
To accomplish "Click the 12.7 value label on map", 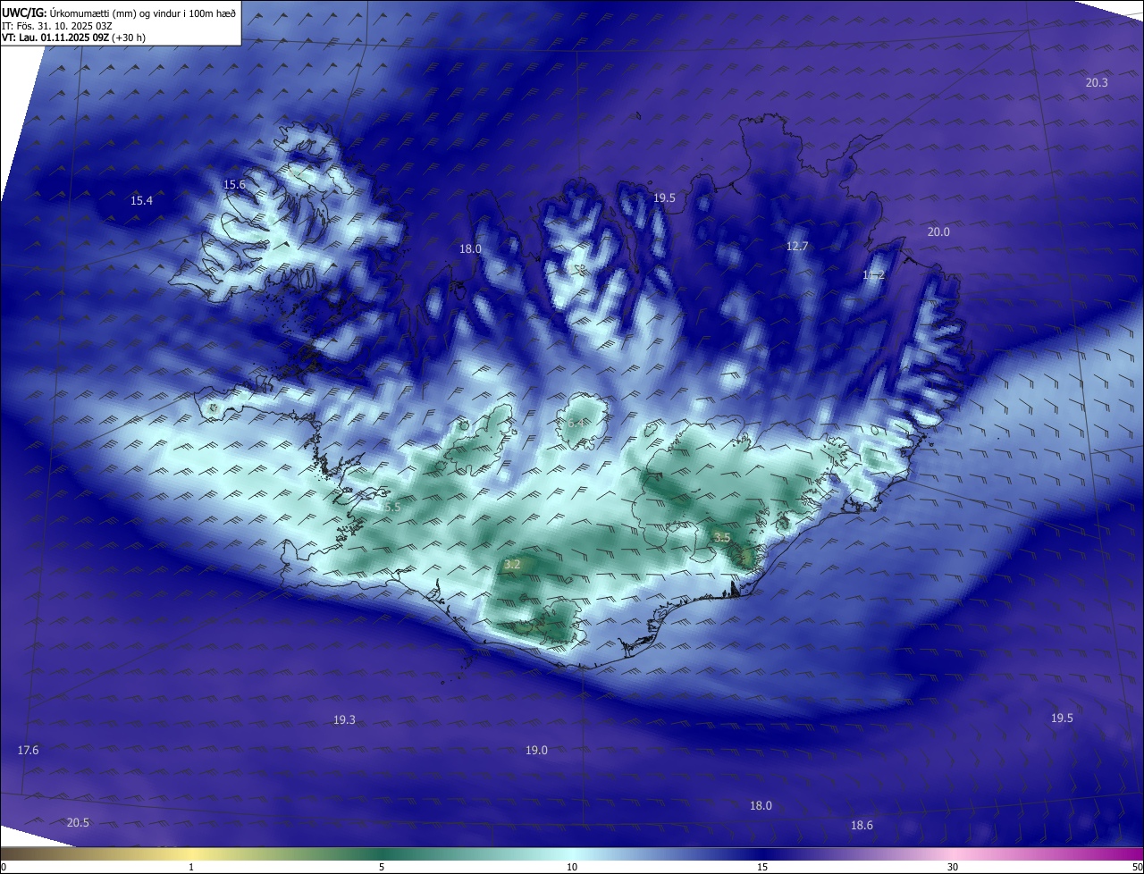I will 797,247.
